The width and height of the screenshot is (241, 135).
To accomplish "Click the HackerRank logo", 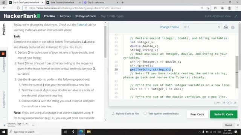I will coord(22,16).
